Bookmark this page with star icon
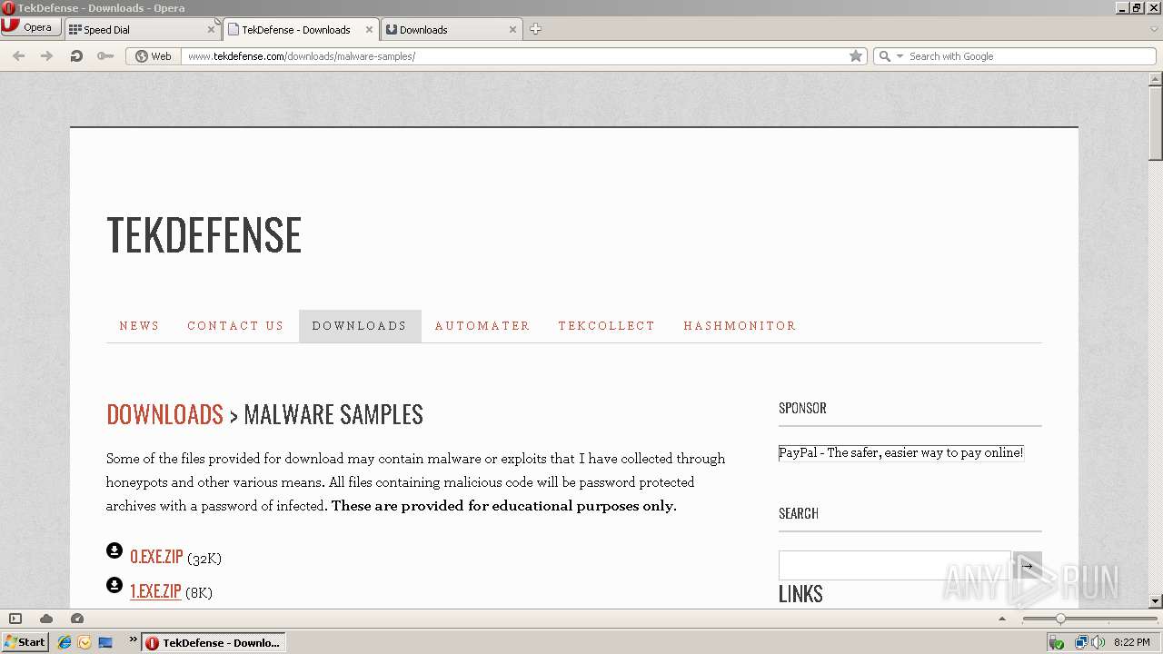The width and height of the screenshot is (1163, 654). coord(855,55)
